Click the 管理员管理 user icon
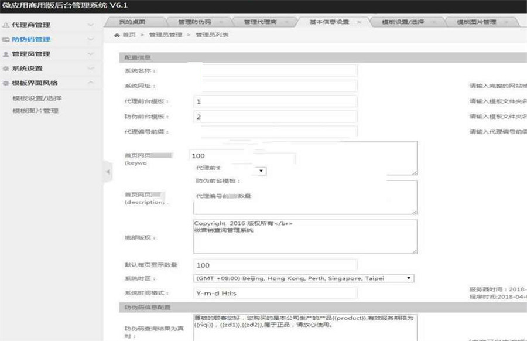Viewport: 527px width, 341px height. [x=6, y=54]
